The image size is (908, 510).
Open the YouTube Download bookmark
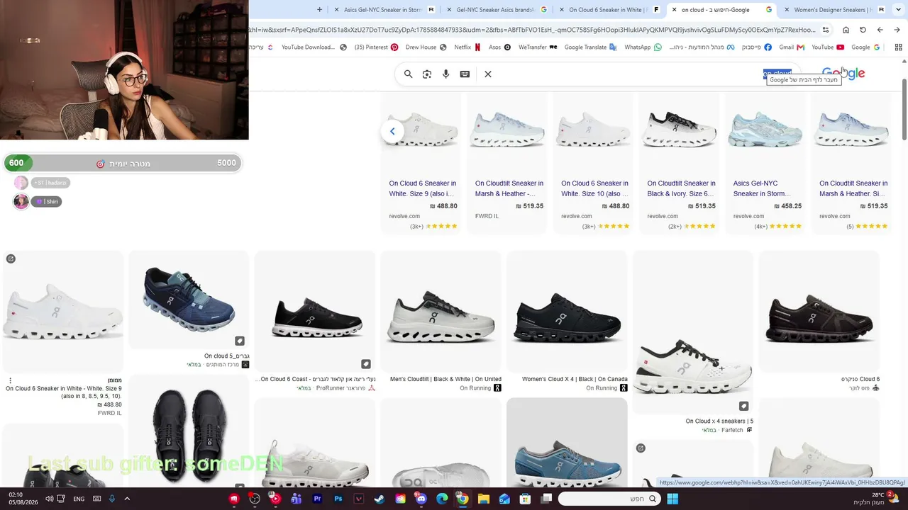[x=314, y=47]
